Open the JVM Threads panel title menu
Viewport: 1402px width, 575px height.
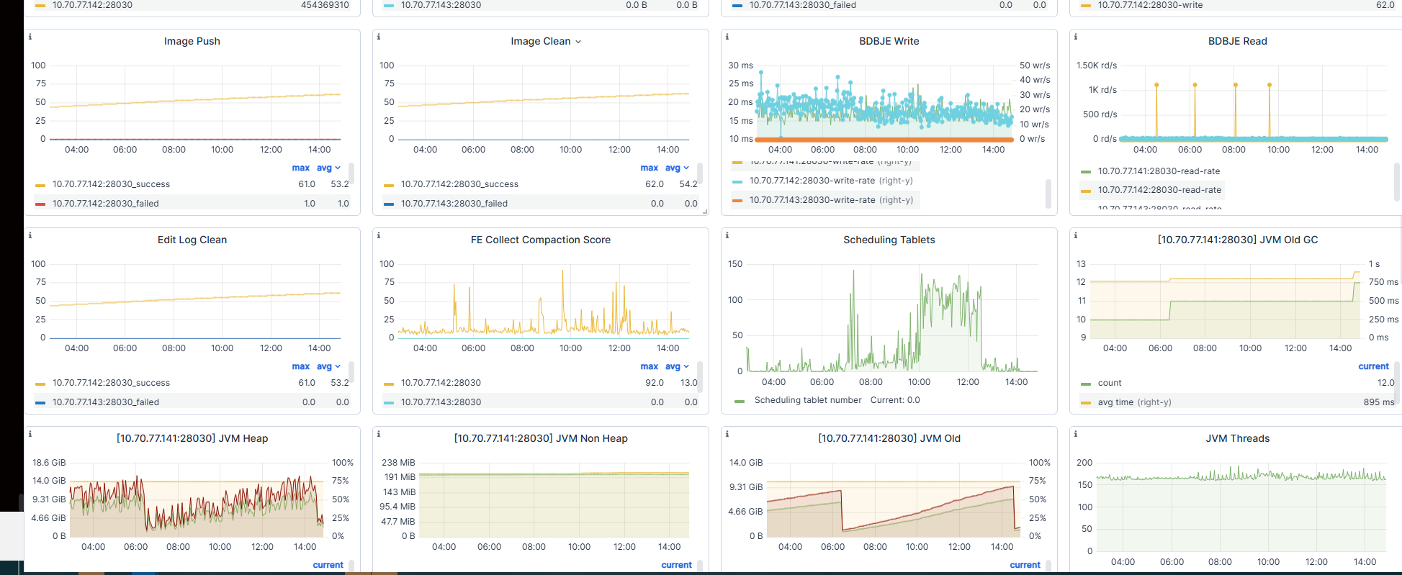1237,438
